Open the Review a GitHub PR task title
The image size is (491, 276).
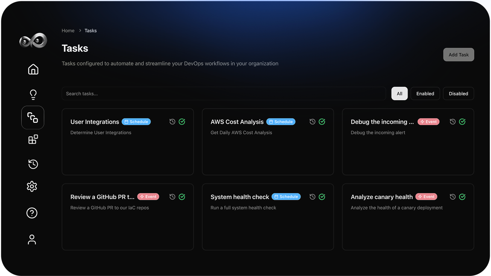pos(102,197)
